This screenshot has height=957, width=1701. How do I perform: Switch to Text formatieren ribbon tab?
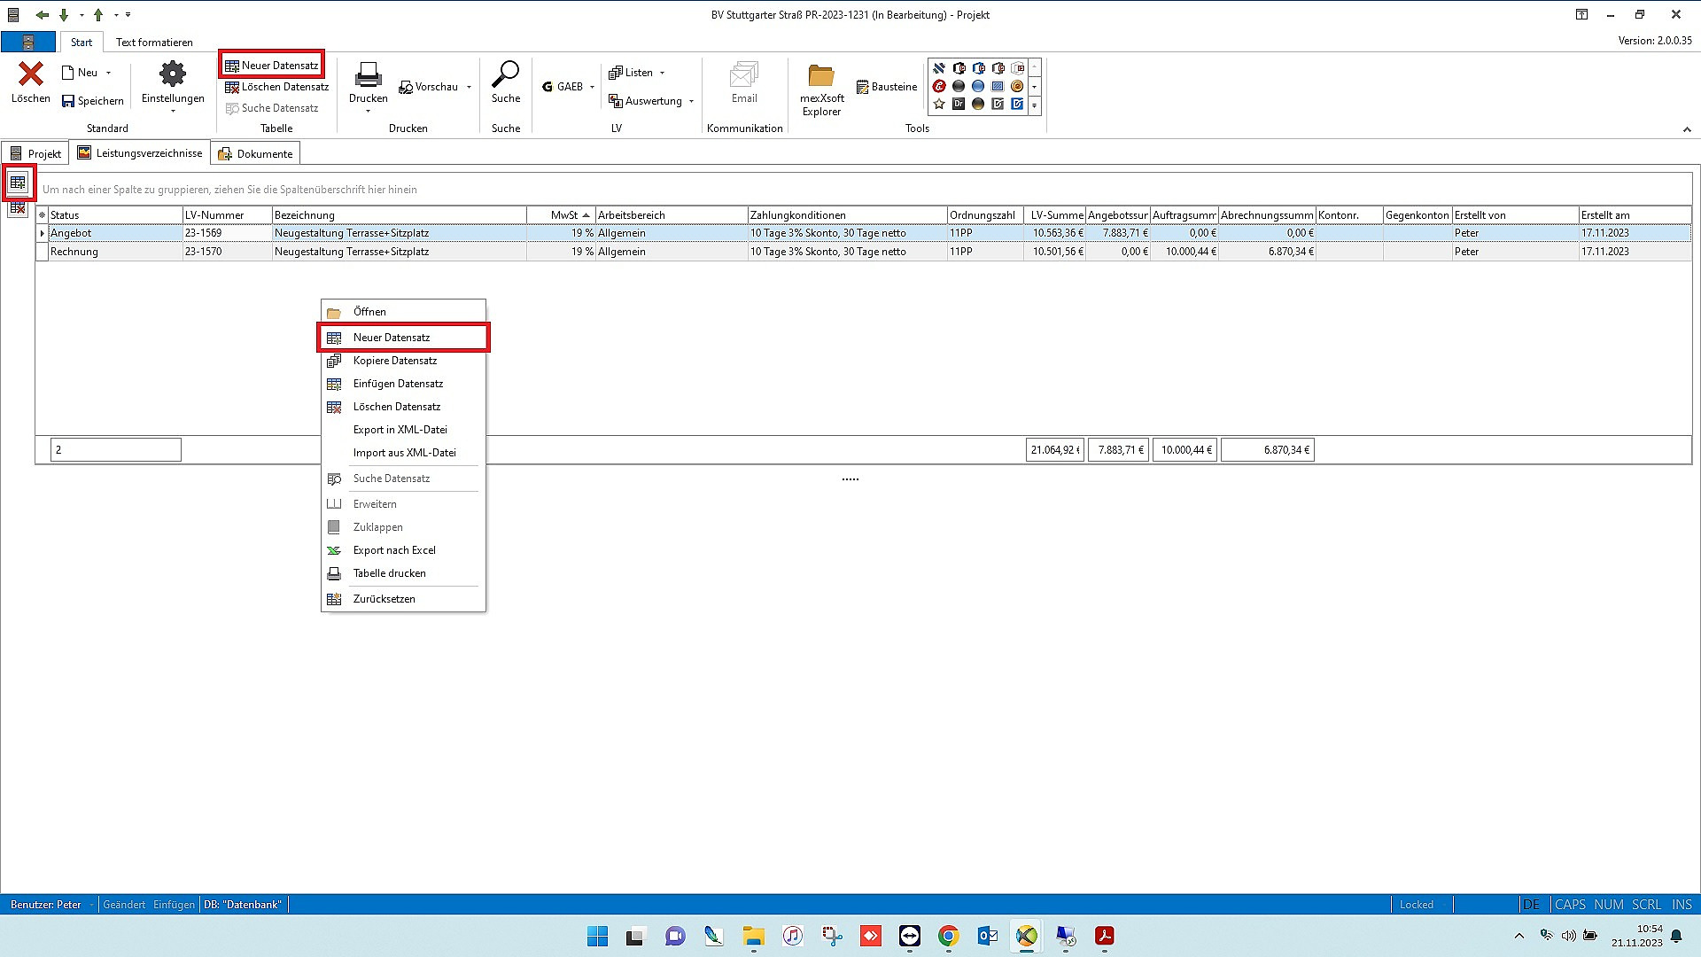(x=154, y=42)
